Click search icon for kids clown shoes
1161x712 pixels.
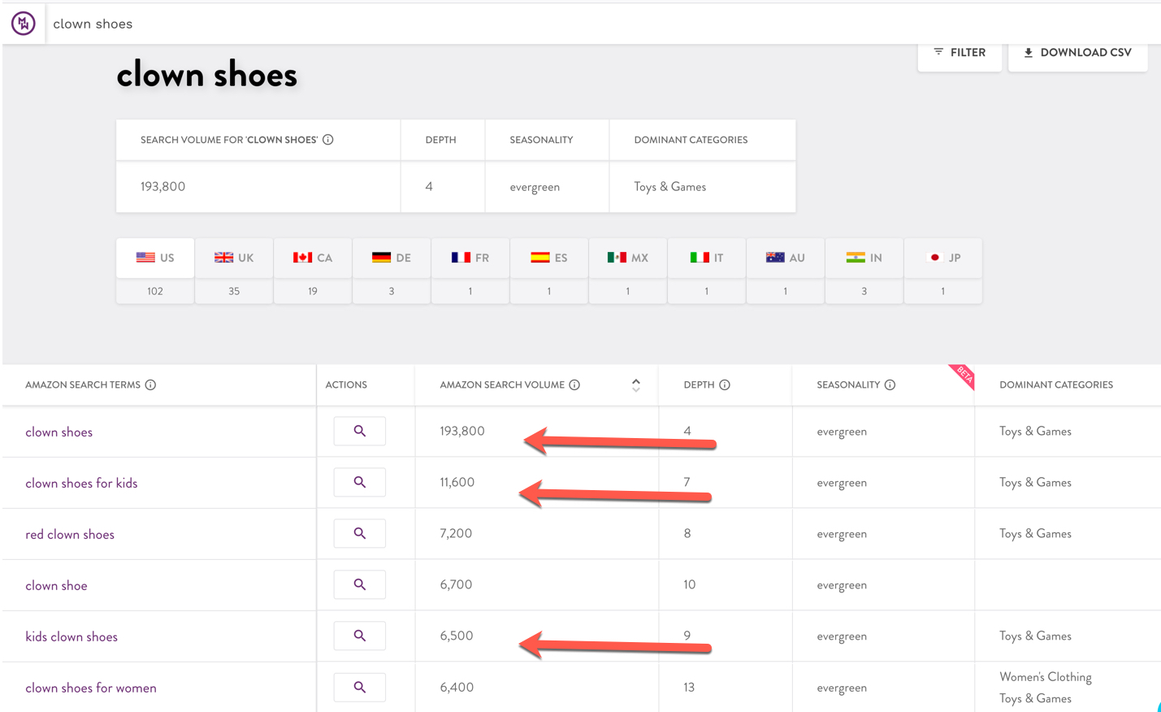(359, 636)
